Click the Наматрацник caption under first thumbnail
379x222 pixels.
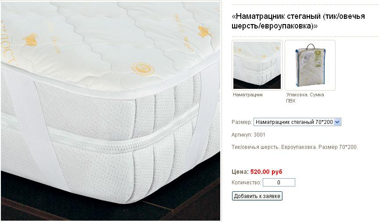[x=248, y=95]
